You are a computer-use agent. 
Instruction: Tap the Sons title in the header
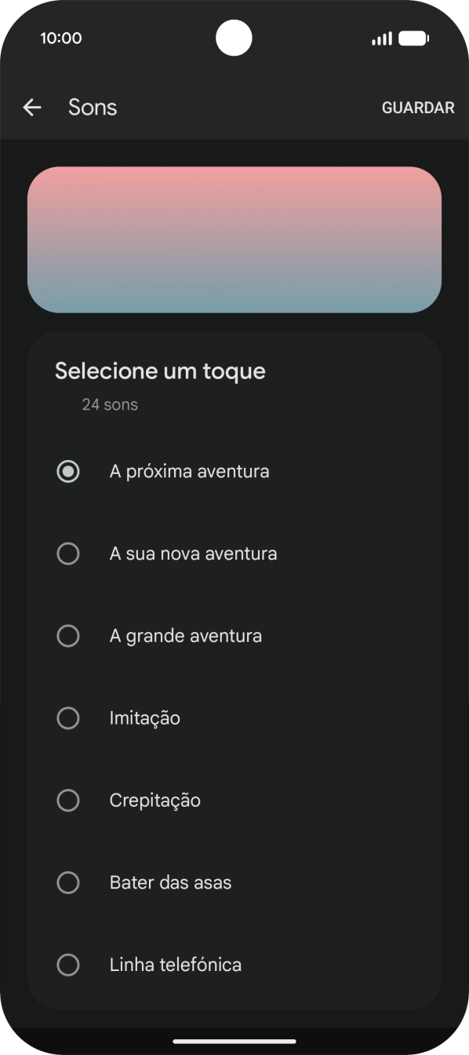click(x=93, y=108)
